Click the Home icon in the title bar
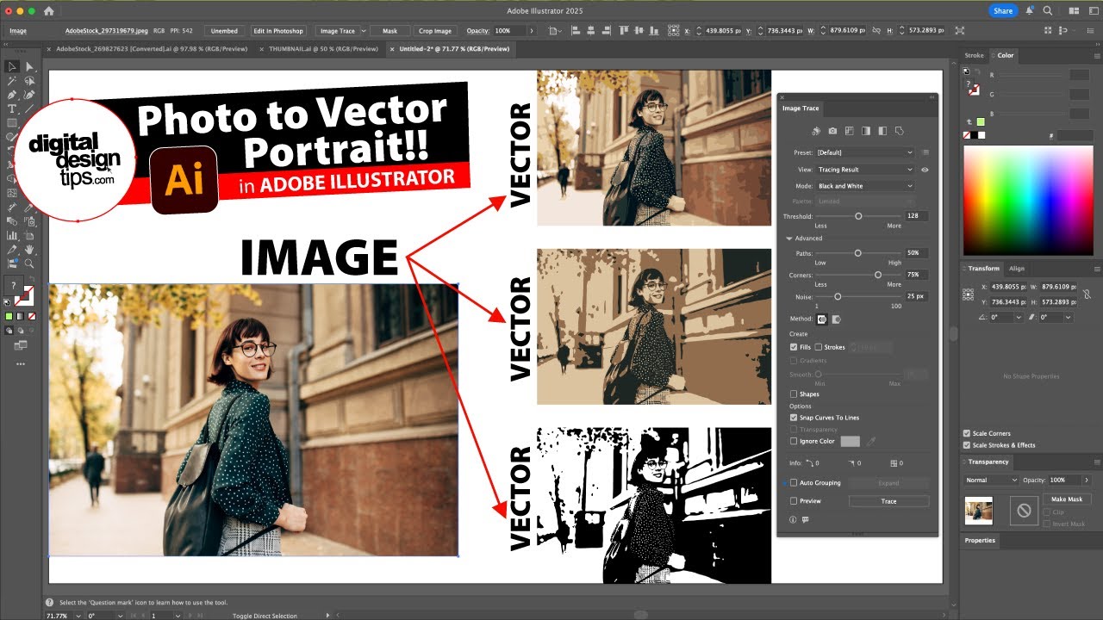Image resolution: width=1103 pixels, height=620 pixels. 48,11
